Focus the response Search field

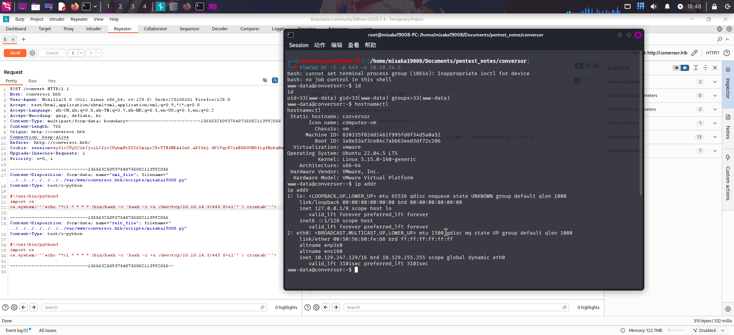tap(456, 307)
